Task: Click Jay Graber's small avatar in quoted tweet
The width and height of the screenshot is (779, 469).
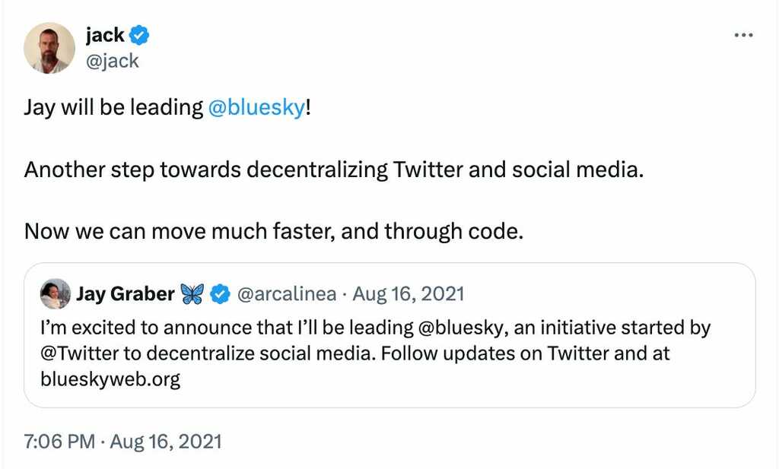Action: point(56,294)
